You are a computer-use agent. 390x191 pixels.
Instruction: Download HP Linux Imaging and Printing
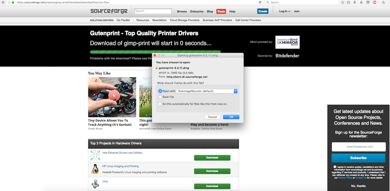(212, 171)
